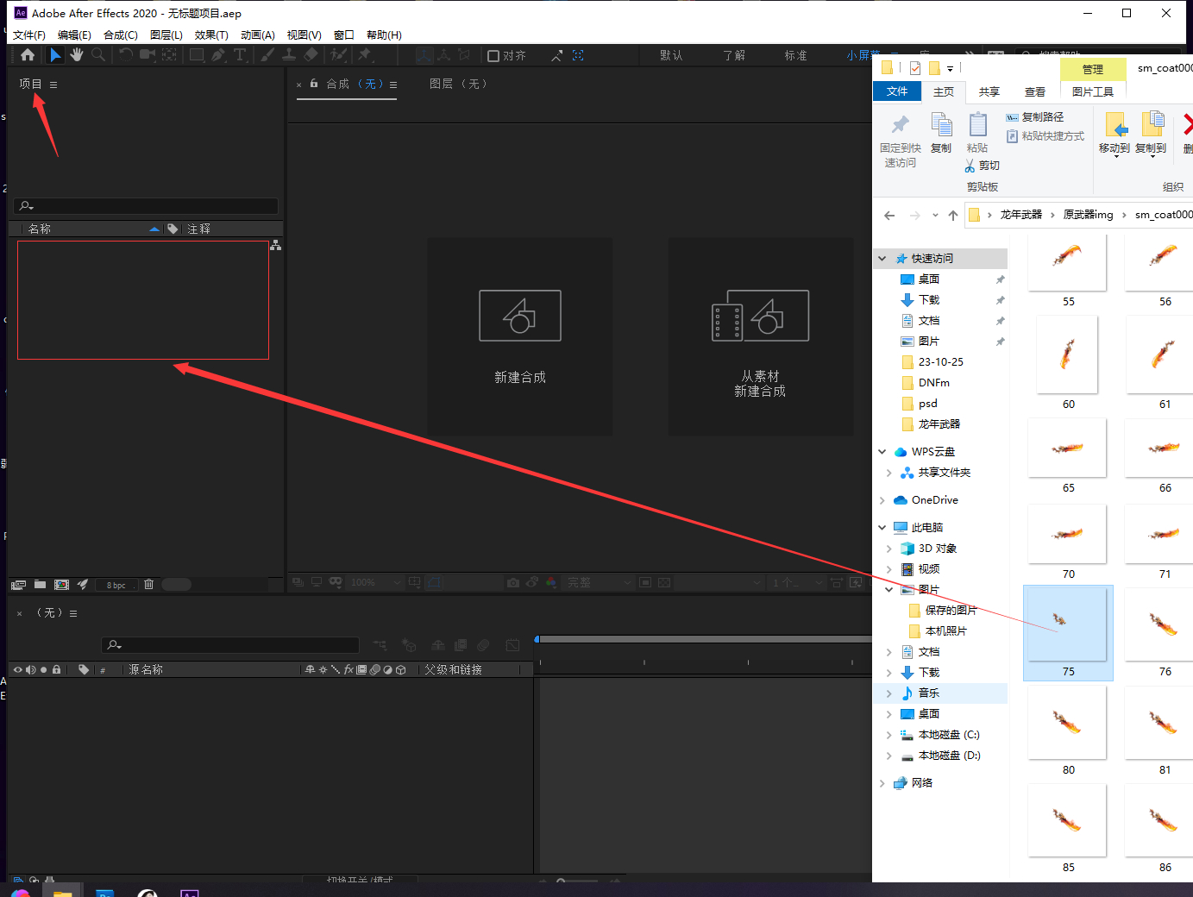Click the 新建合成 button
This screenshot has height=897, width=1193.
coord(520,336)
